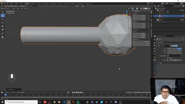This screenshot has height=104, width=185.
Task: Open Visual Studio Code from the taskbar
Action: coord(64,102)
